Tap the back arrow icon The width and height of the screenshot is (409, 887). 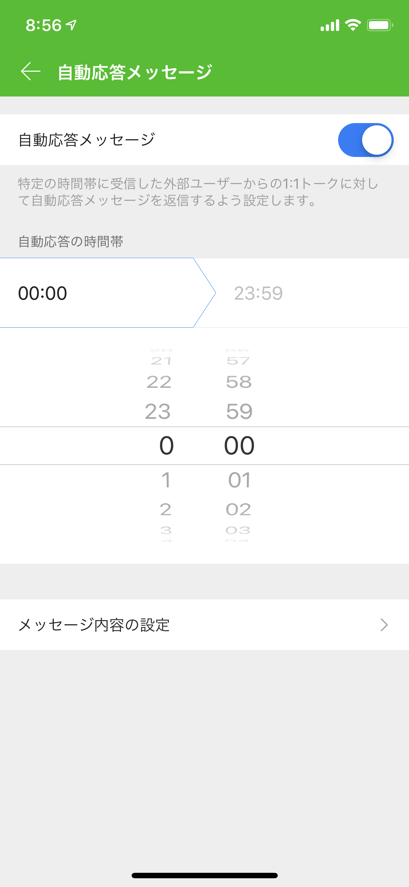pos(31,71)
